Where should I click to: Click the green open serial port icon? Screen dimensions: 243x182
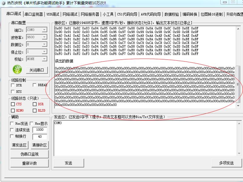[x=17, y=70]
